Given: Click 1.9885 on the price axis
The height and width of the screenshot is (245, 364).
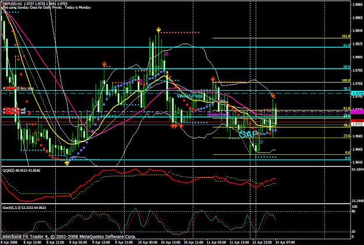Looking at the screenshot, I should [x=358, y=5].
